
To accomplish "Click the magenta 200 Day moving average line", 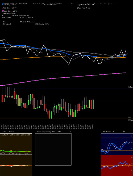I will (x=63, y=77).
